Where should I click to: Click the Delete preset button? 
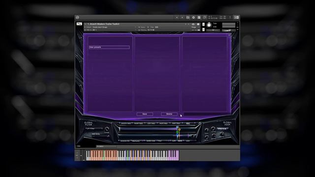[169, 114]
